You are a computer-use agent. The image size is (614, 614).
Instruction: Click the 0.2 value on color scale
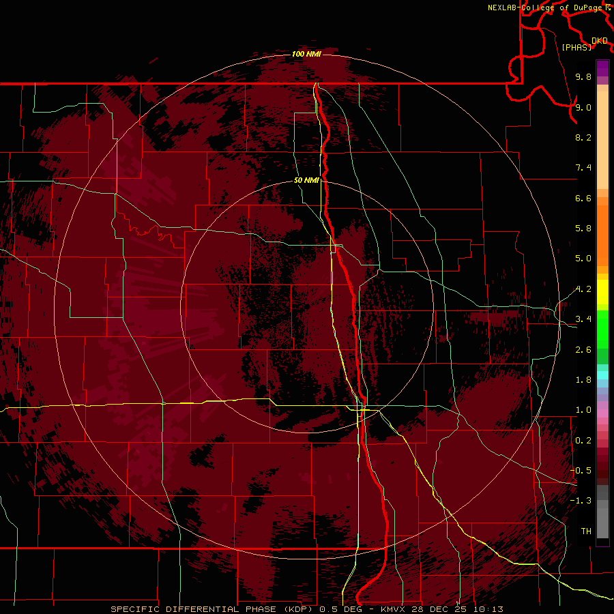point(583,441)
